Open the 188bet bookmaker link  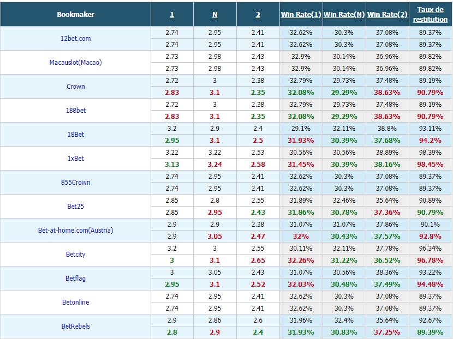75,110
